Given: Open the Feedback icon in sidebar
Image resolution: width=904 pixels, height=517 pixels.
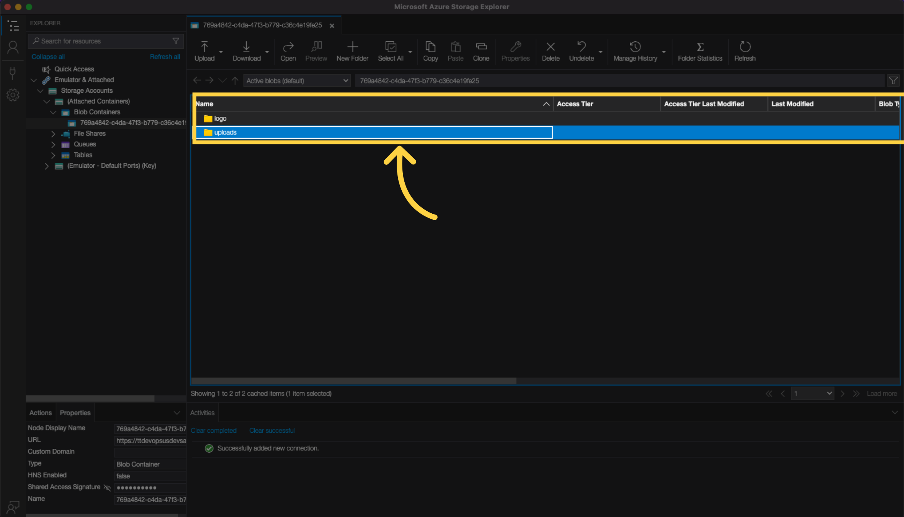Looking at the screenshot, I should pos(13,507).
